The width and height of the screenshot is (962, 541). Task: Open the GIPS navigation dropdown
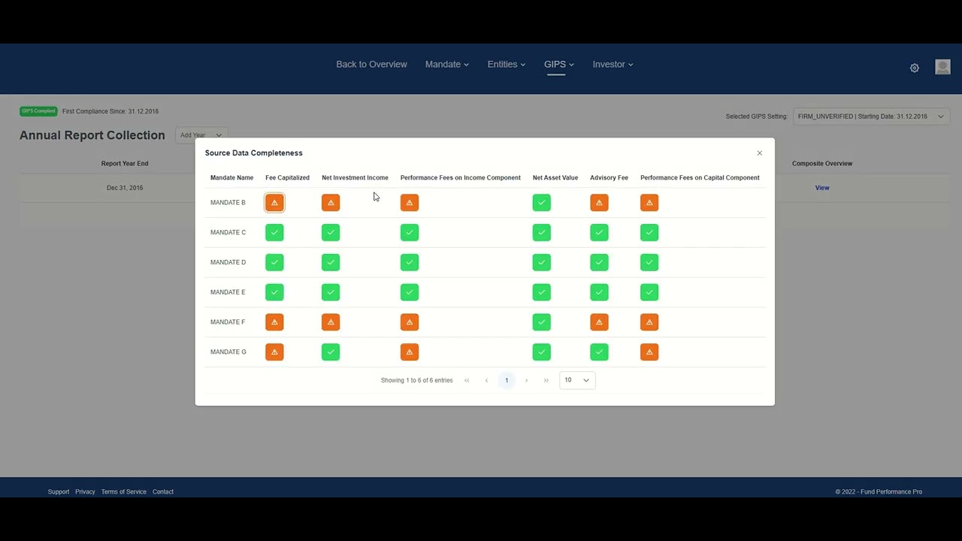(559, 65)
